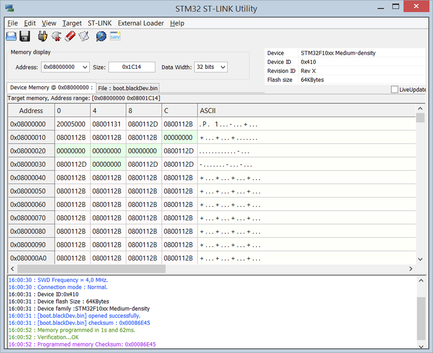433x353 pixels.
Task: Open SWV viewer icon
Action: tap(115, 36)
